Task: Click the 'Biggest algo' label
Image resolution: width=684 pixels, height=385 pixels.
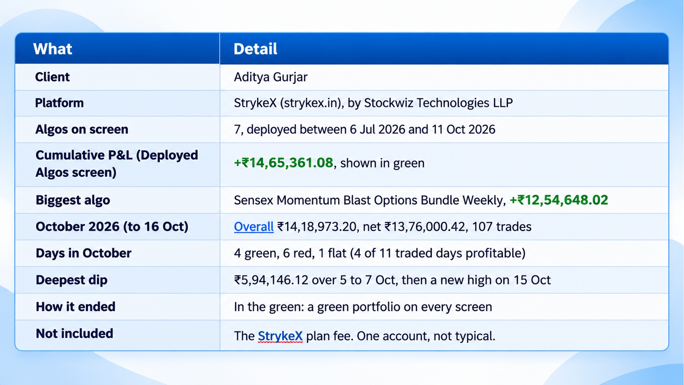Action: [73, 200]
